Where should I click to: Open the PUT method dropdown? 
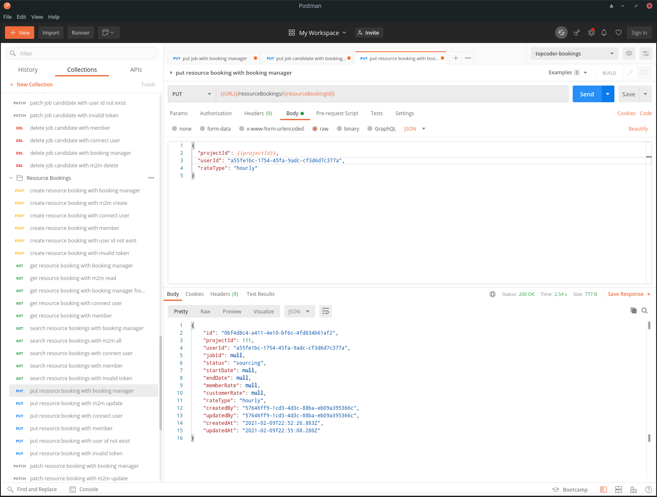192,94
